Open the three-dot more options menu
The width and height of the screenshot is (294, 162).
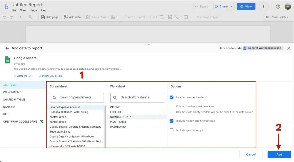click(264, 6)
